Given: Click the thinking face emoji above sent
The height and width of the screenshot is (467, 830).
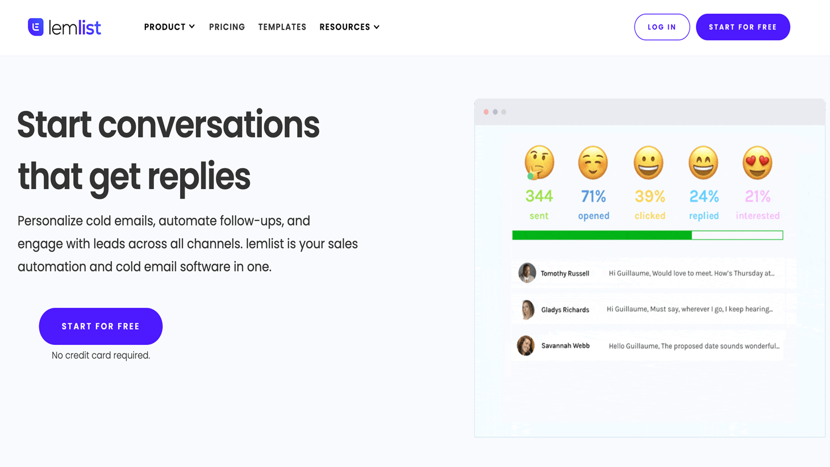Looking at the screenshot, I should pyautogui.click(x=539, y=162).
